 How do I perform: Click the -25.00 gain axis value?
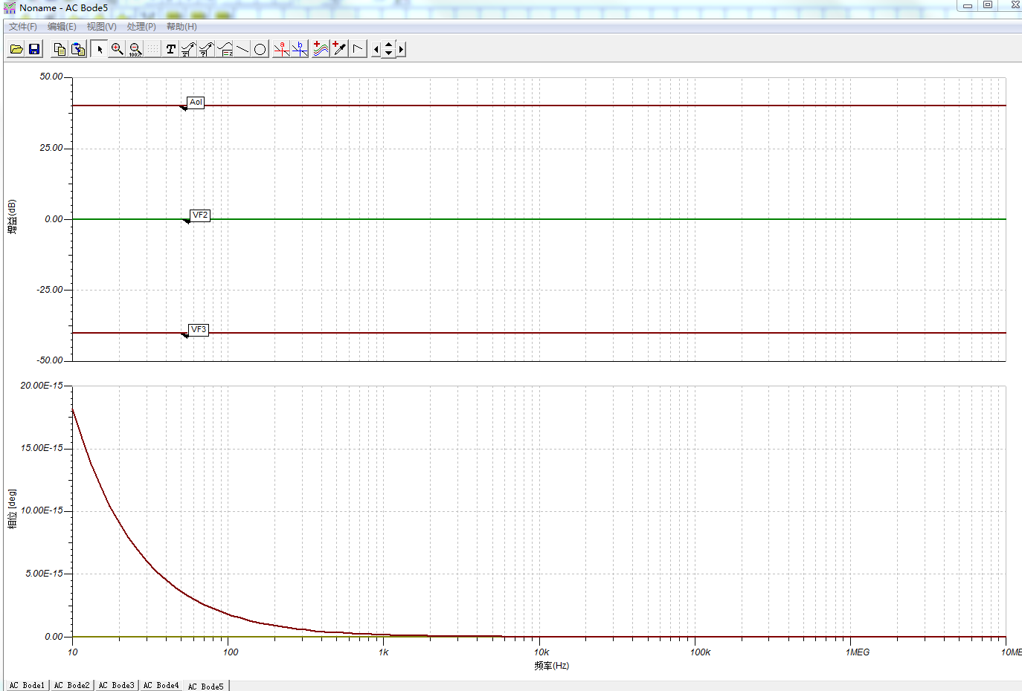pos(50,290)
